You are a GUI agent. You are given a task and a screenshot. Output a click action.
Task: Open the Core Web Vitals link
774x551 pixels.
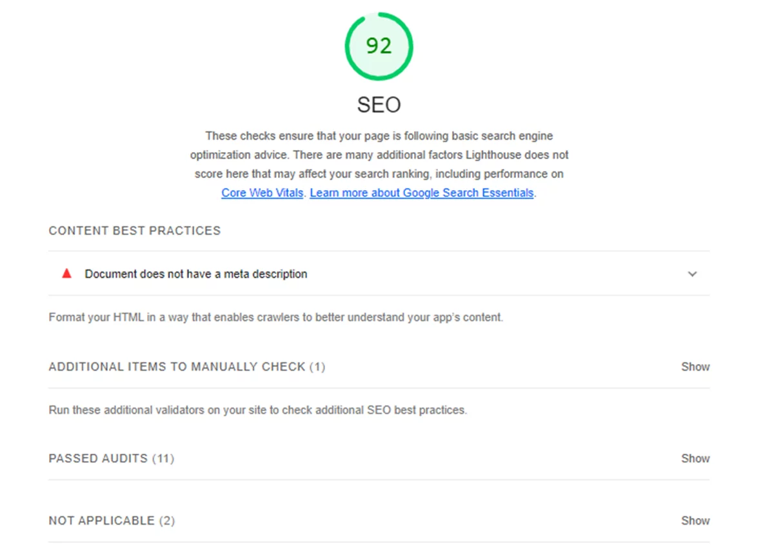(x=262, y=193)
